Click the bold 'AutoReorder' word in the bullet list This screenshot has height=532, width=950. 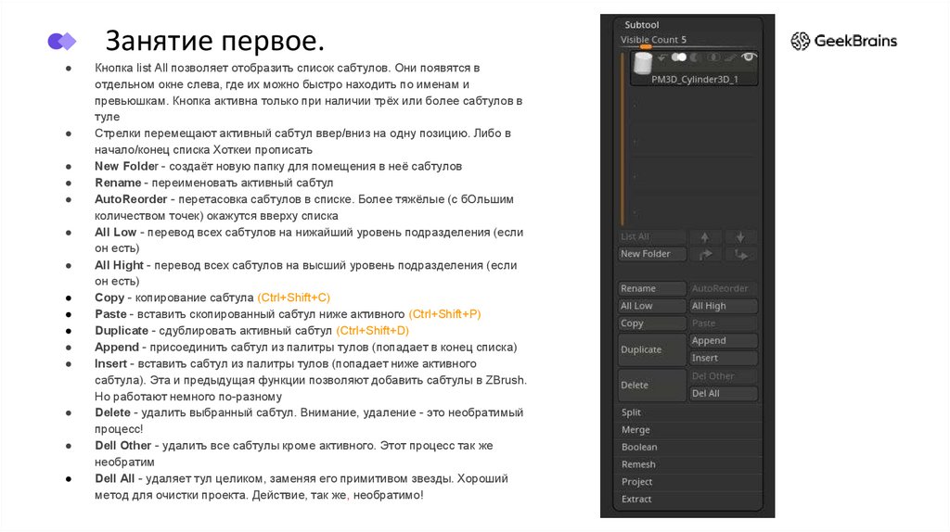pyautogui.click(x=131, y=199)
